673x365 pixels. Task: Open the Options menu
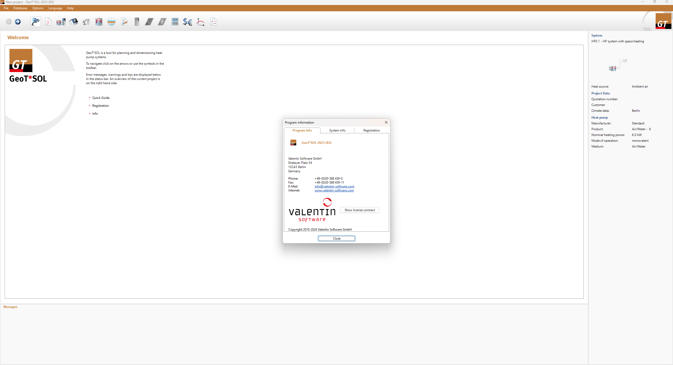point(37,8)
